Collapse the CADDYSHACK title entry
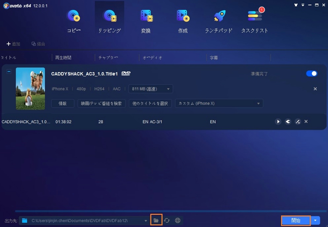Image resolution: width=328 pixels, height=227 pixels. (x=8, y=72)
